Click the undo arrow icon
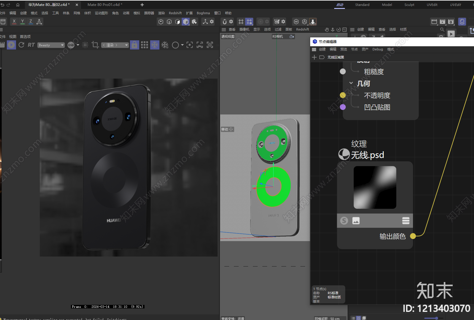The height and width of the screenshot is (320, 474). 2,5
